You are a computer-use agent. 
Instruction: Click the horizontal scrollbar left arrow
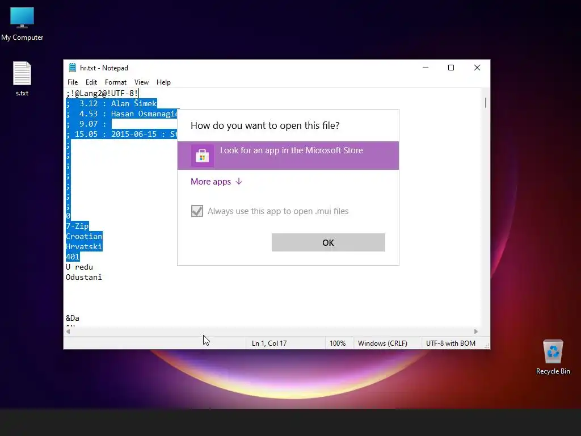pos(68,332)
